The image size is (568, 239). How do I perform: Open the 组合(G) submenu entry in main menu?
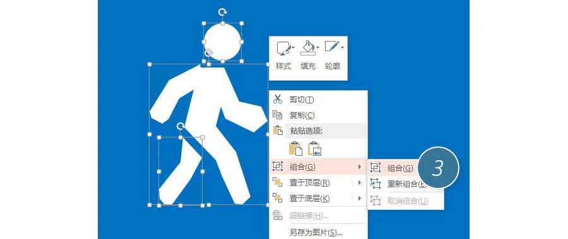(x=318, y=166)
